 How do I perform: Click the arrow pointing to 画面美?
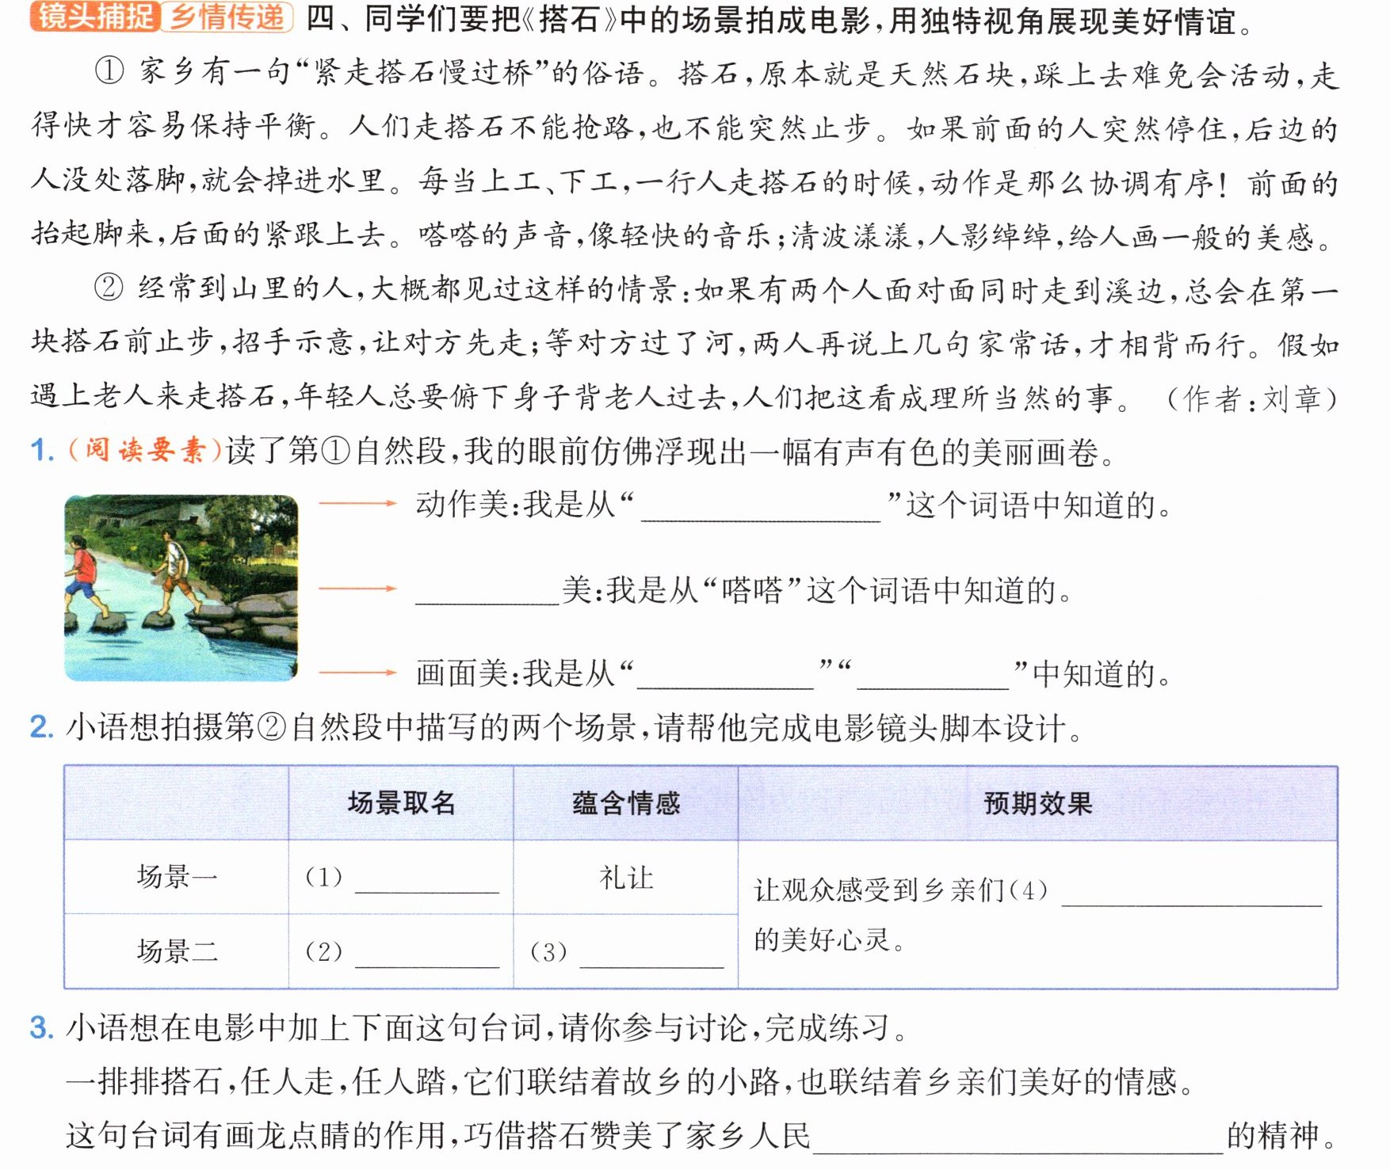357,673
